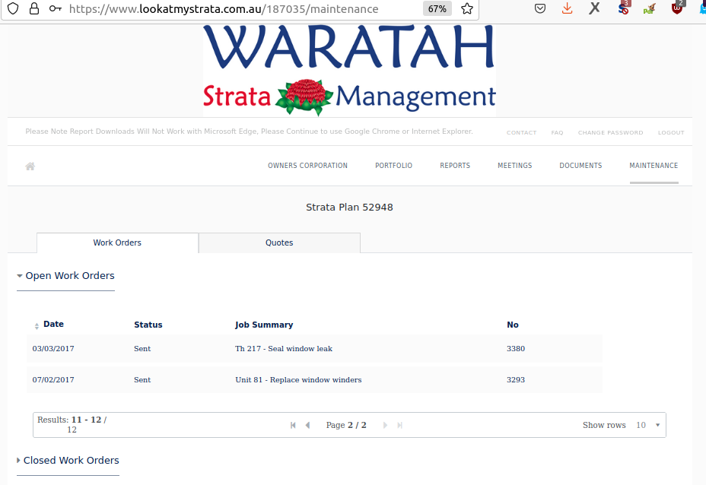
Task: Click the 'Page 2 / 2' indicator
Action: [346, 425]
